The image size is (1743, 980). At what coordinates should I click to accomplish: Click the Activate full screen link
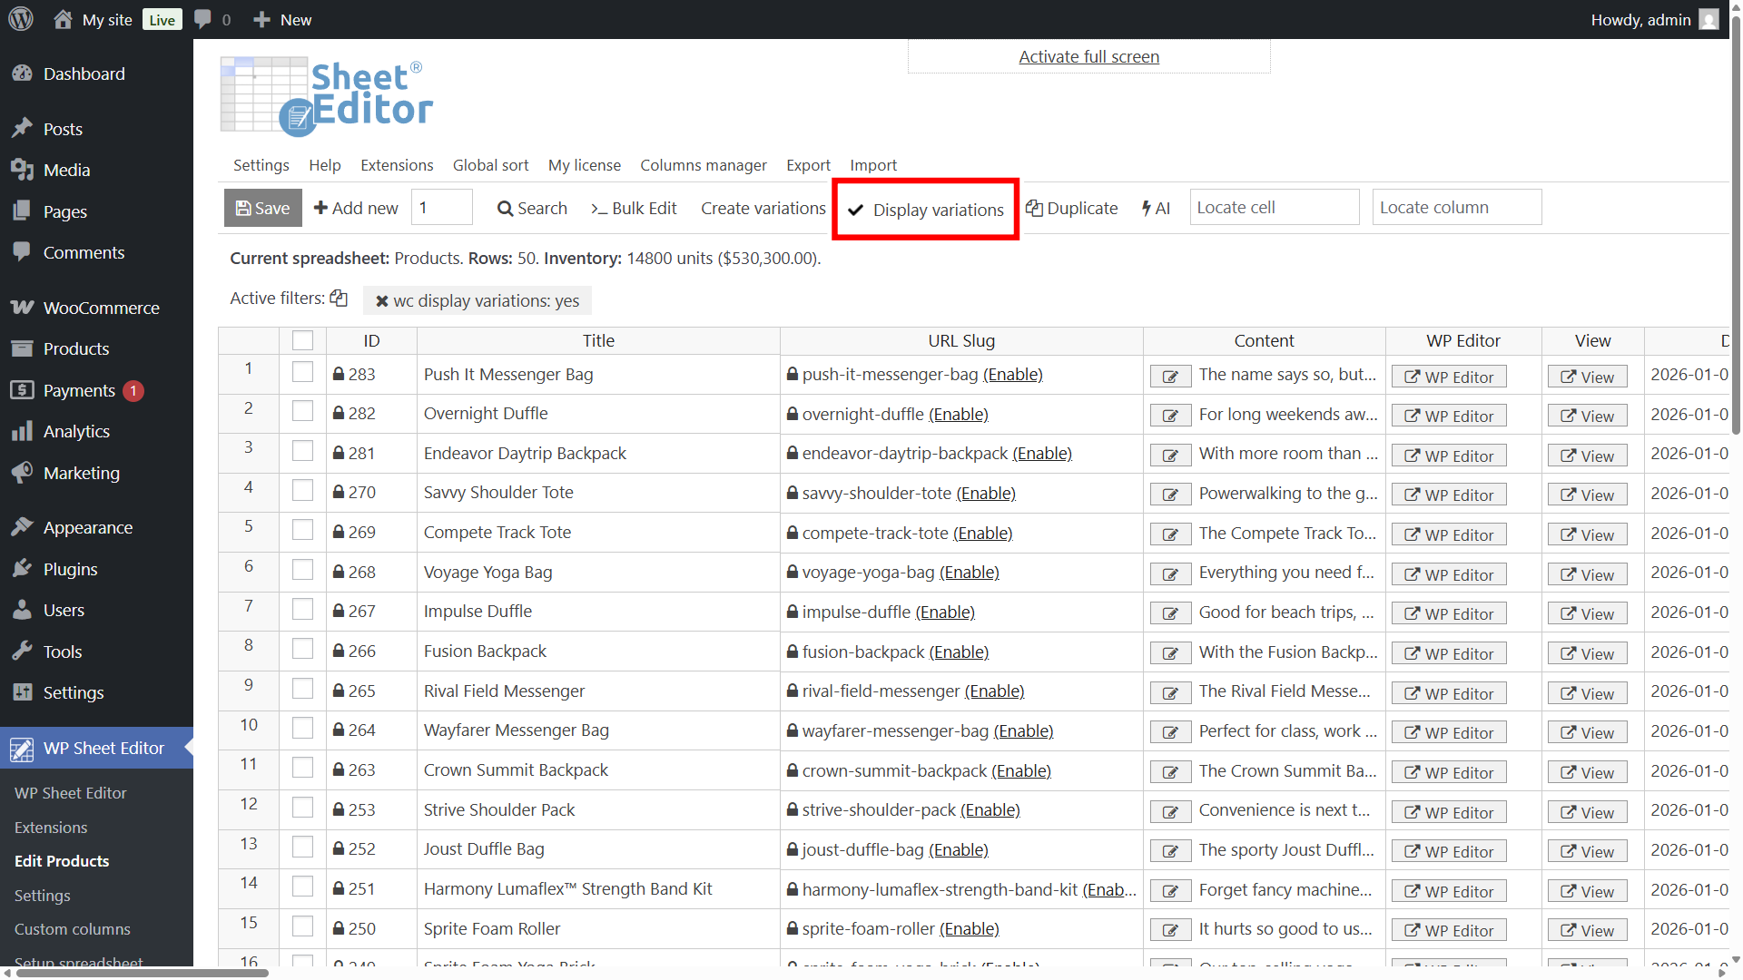pos(1088,56)
